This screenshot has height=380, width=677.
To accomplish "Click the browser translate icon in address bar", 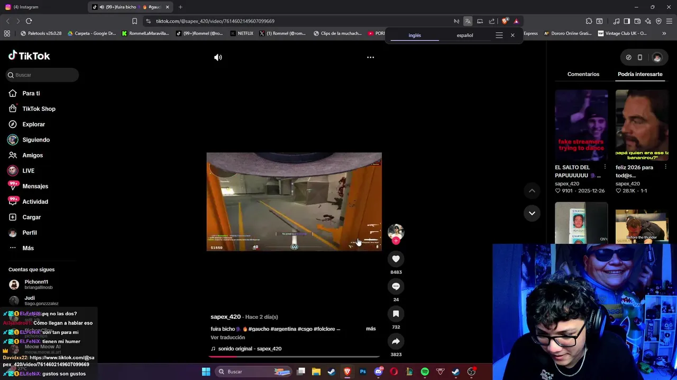I will click(468, 21).
